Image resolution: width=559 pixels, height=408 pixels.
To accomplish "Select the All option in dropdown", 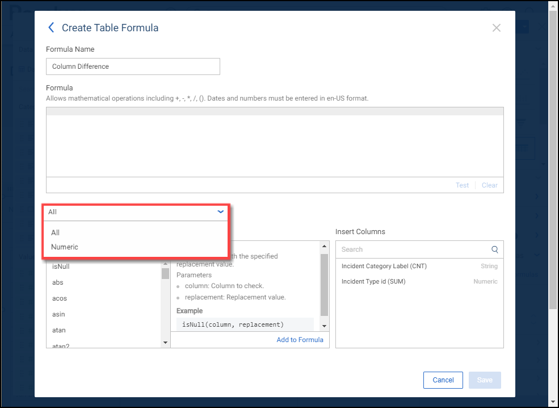I will pos(56,232).
